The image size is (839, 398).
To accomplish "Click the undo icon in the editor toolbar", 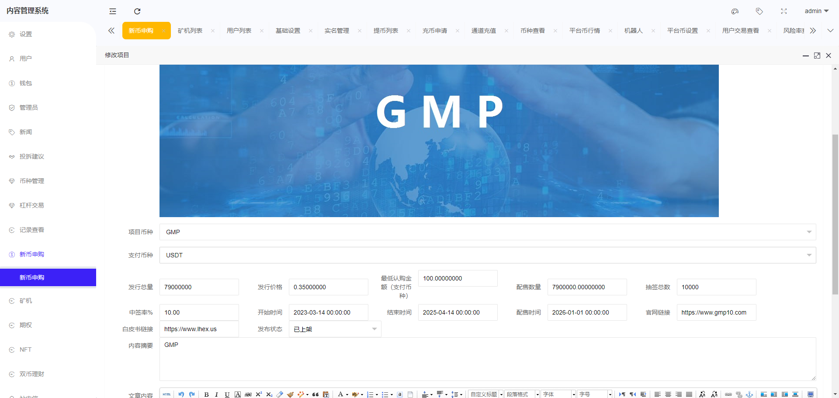I will (181, 395).
